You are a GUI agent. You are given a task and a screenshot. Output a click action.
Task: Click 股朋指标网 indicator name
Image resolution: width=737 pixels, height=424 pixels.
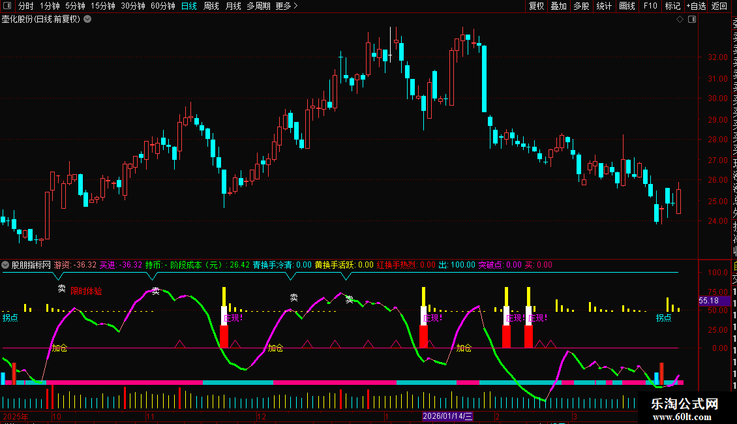(31, 265)
